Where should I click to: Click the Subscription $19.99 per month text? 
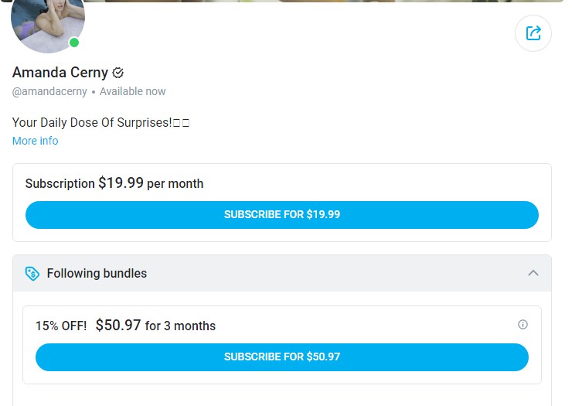[x=114, y=183]
